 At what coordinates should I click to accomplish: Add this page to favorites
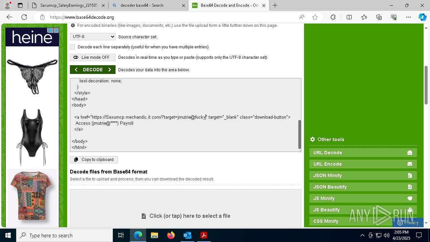coord(315,17)
